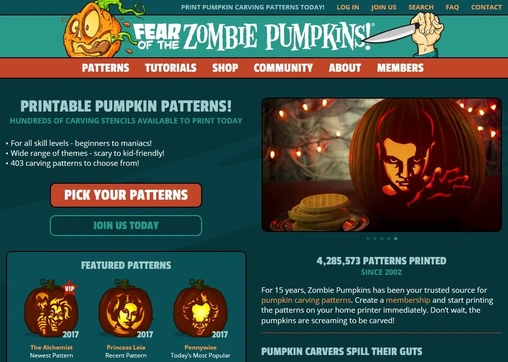Click the carved pumpkin slideshow image

(382, 165)
